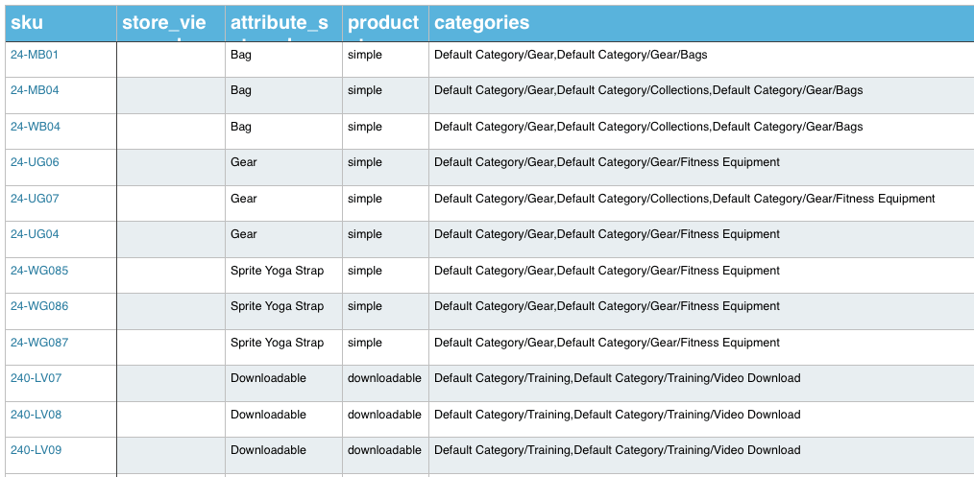
Task: Click the 240-LV09 sku link
Action: [37, 450]
